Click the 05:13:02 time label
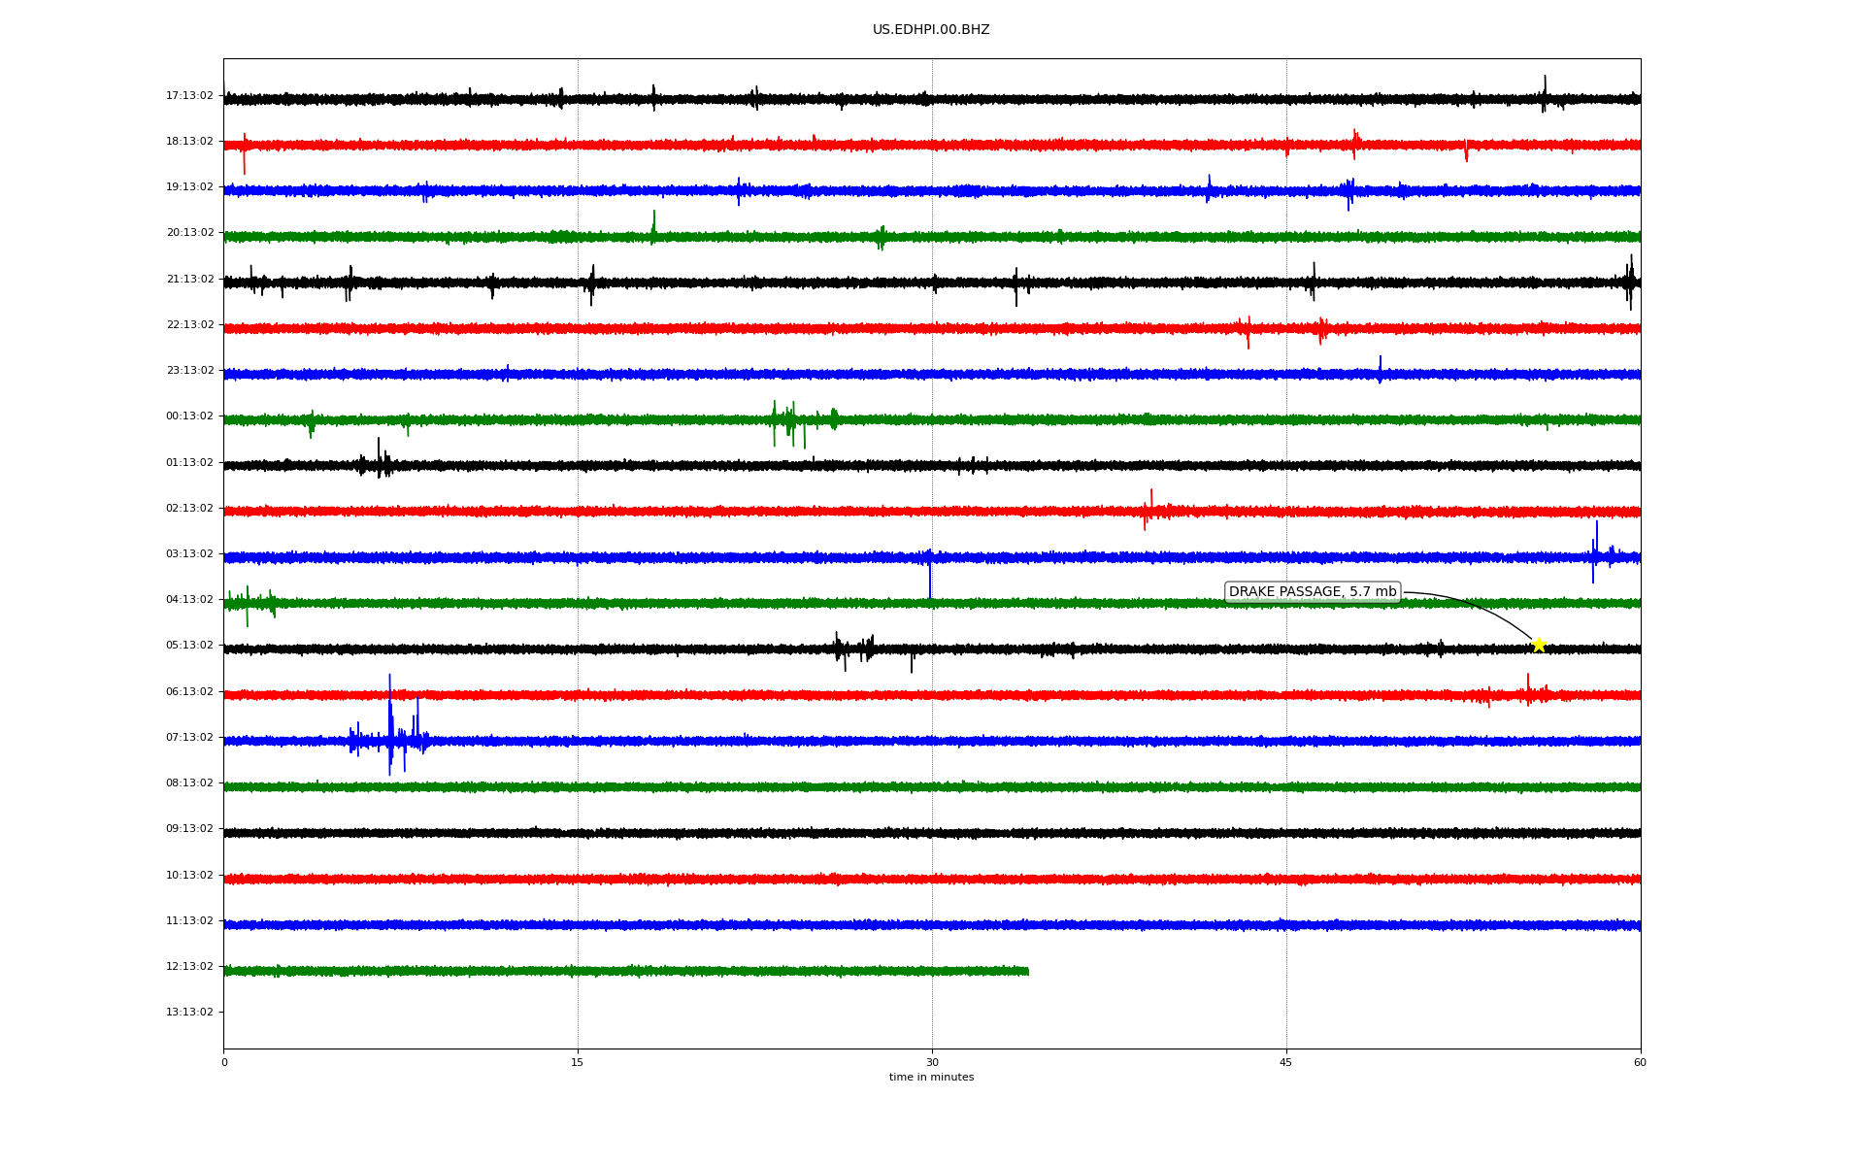1864x1165 pixels. [189, 646]
